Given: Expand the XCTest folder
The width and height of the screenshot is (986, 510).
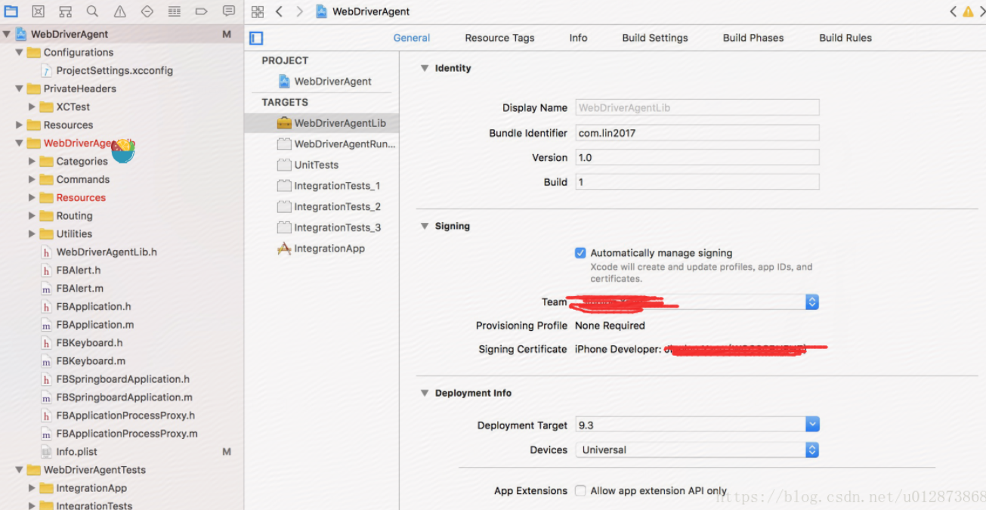Looking at the screenshot, I should pos(32,107).
